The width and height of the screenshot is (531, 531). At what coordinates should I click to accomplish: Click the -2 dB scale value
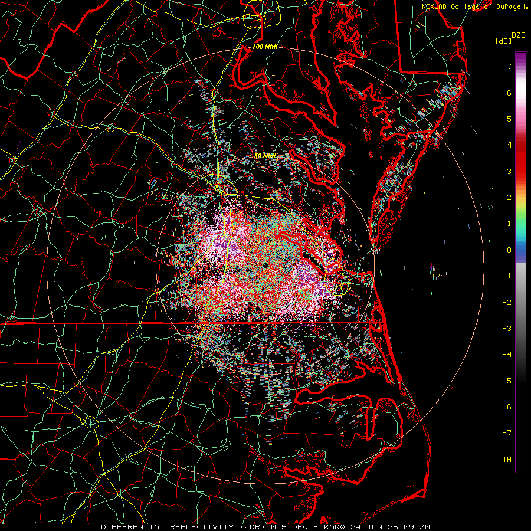tap(507, 303)
